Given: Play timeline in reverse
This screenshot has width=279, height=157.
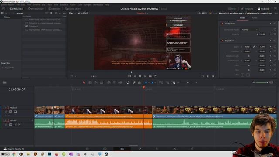Looking at the screenshot, I should coord(135,76).
